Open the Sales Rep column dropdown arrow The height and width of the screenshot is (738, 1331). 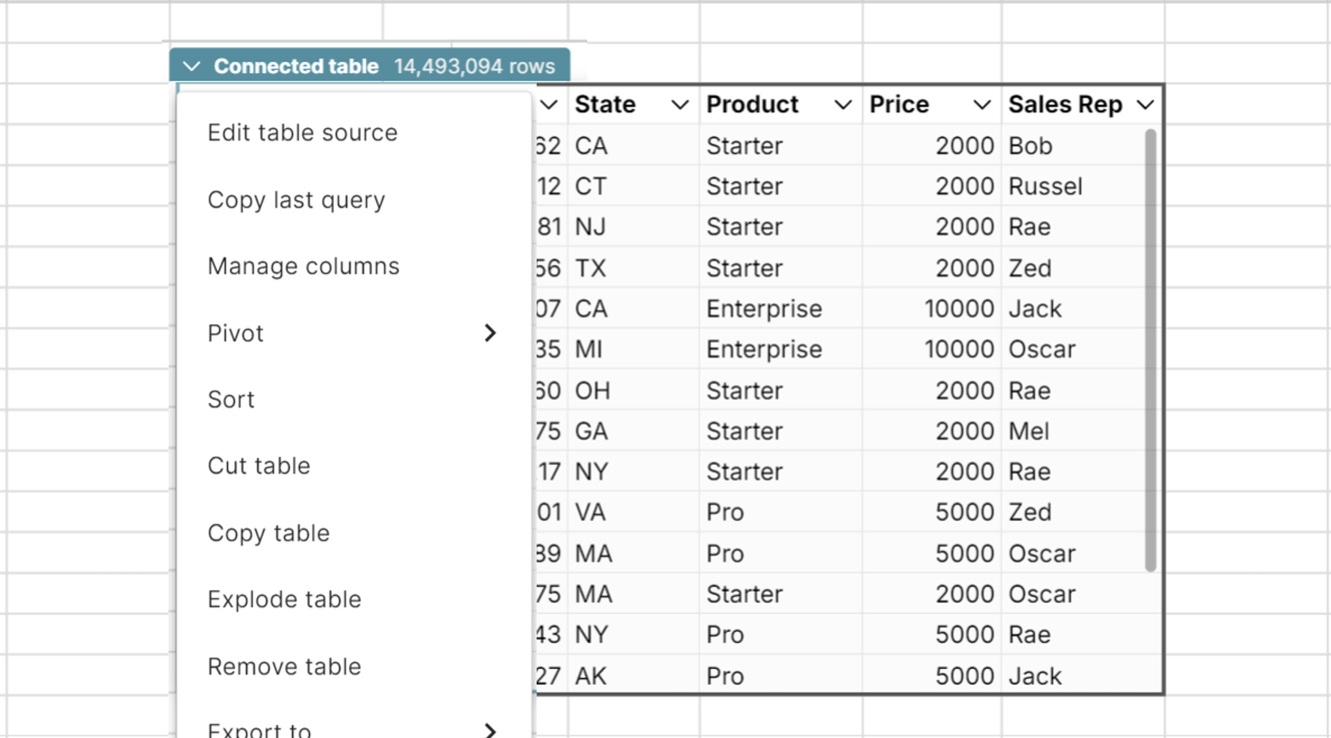(1146, 105)
